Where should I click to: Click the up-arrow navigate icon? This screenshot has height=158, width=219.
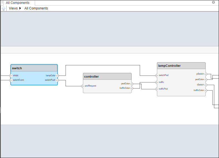tap(4, 8)
